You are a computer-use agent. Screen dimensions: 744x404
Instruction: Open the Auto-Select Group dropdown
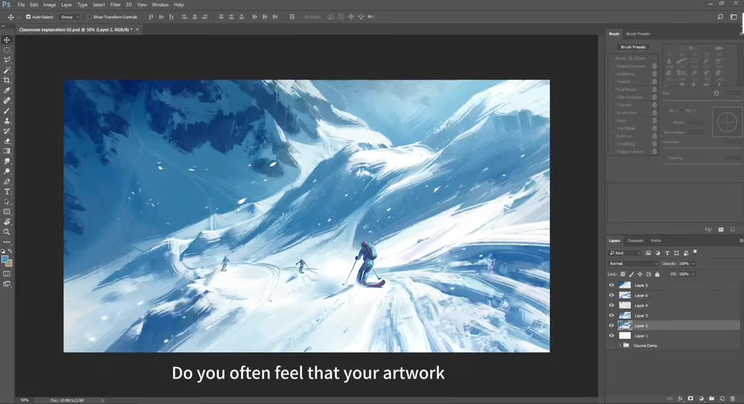pos(70,17)
